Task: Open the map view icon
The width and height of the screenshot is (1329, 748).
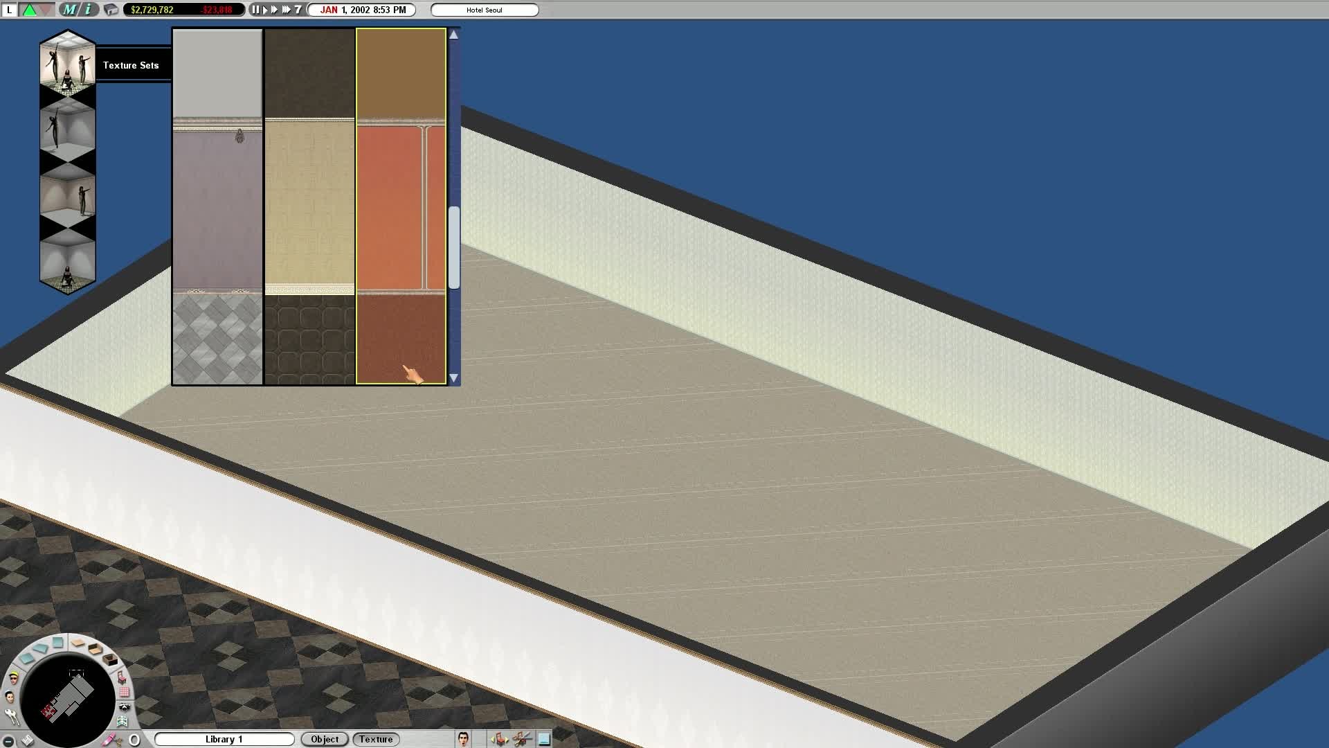Action: [x=123, y=722]
